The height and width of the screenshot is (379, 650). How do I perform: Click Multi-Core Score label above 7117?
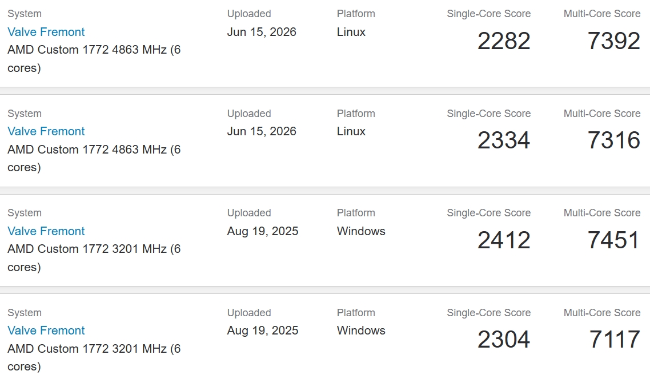[602, 313]
